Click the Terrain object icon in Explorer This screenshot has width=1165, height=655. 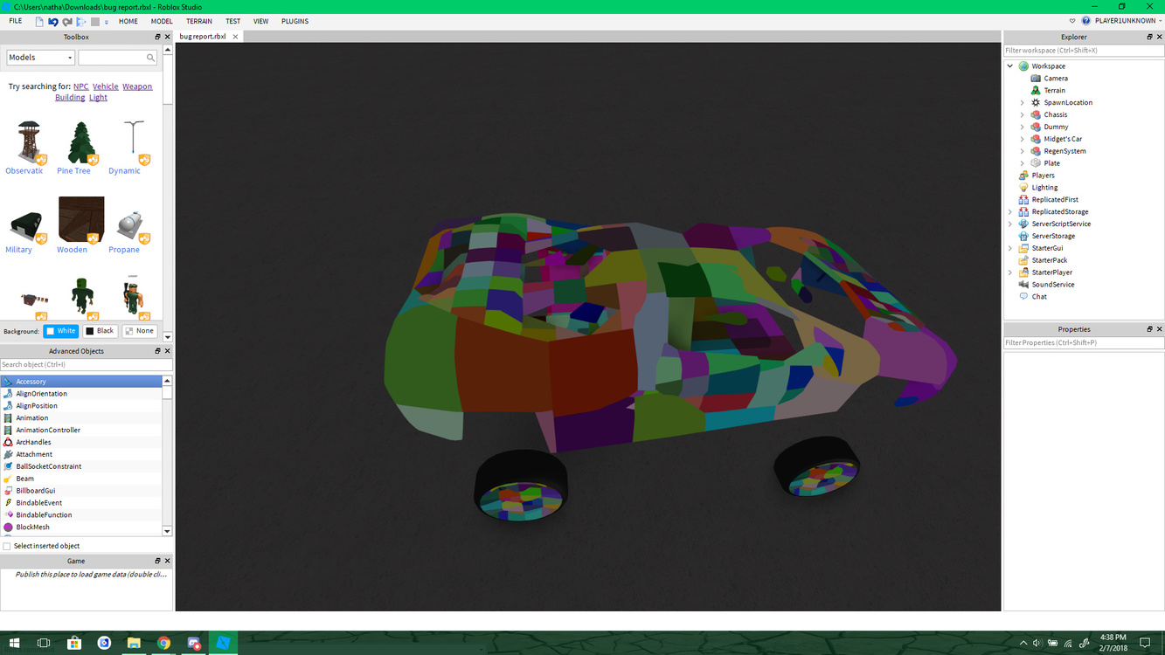pyautogui.click(x=1037, y=90)
